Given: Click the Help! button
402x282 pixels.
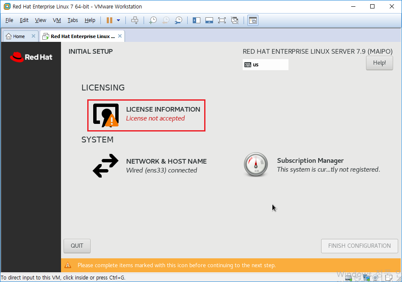Looking at the screenshot, I should tap(380, 63).
